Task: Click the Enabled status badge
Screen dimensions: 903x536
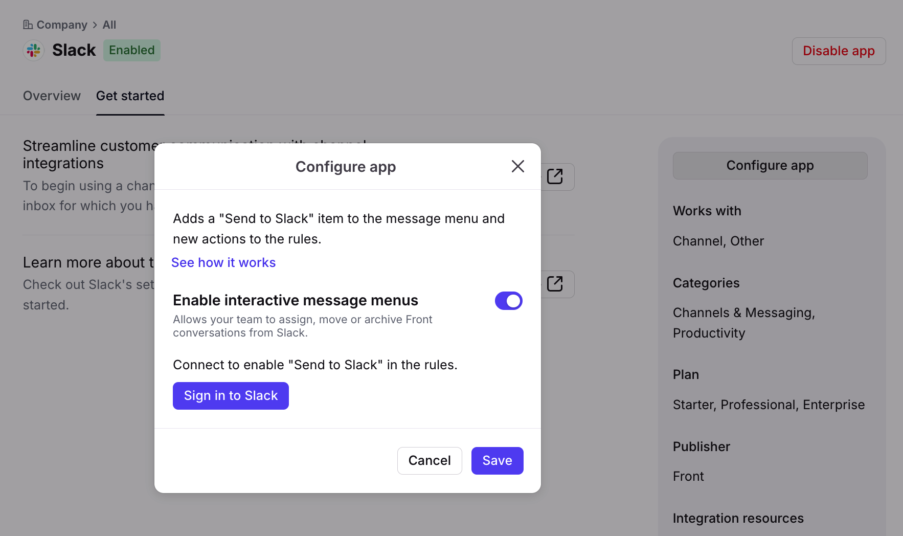Action: [x=132, y=50]
